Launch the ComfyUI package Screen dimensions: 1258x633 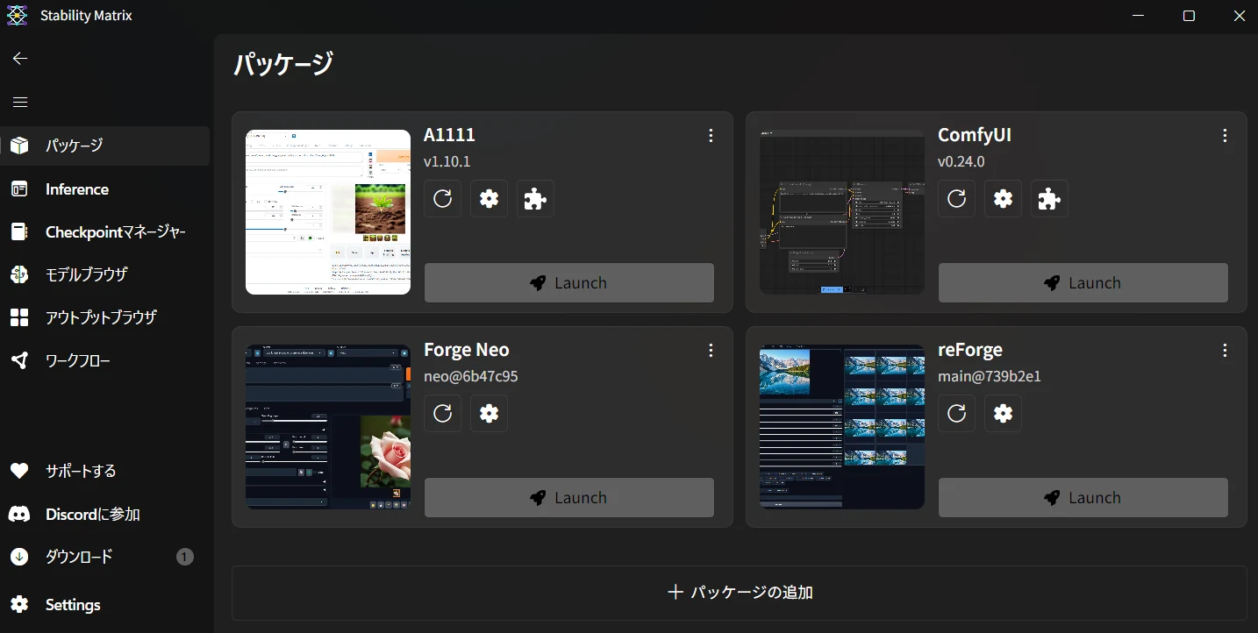tap(1083, 283)
